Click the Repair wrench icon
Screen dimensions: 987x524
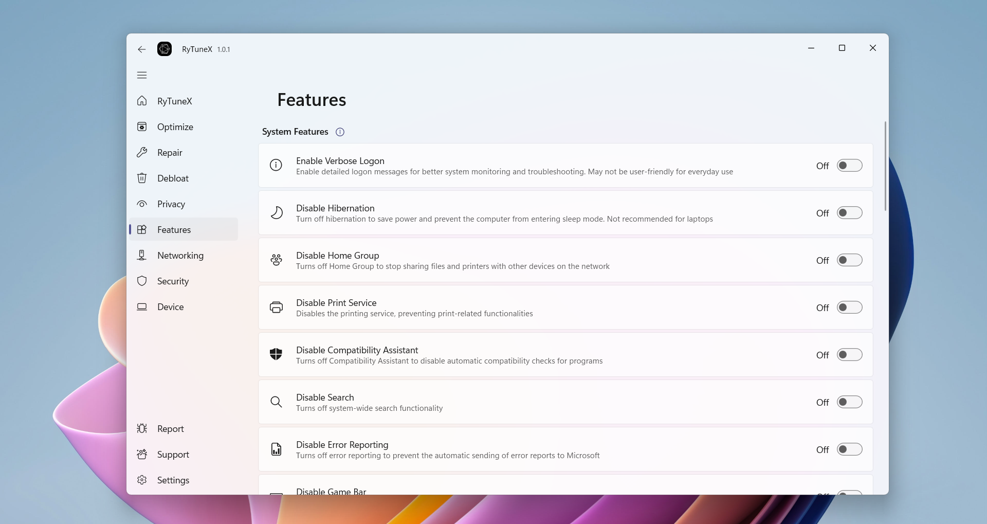click(142, 152)
